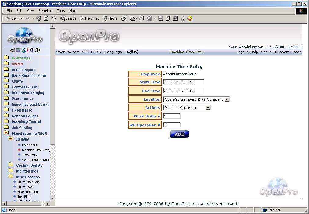Select Time Entry in the sidebar tree
This screenshot has width=309, height=214.
30,155
